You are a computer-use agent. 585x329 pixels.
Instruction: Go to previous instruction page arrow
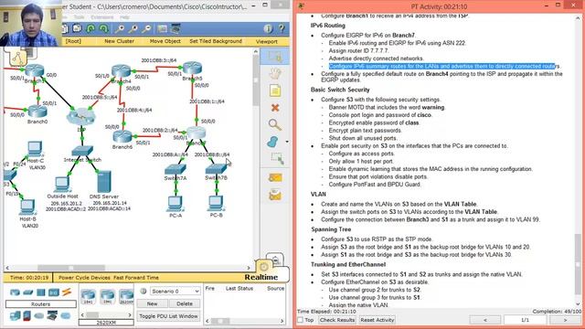click(485, 320)
